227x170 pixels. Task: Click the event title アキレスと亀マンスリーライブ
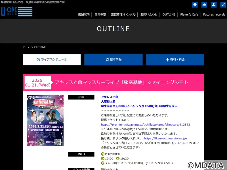click(121, 82)
